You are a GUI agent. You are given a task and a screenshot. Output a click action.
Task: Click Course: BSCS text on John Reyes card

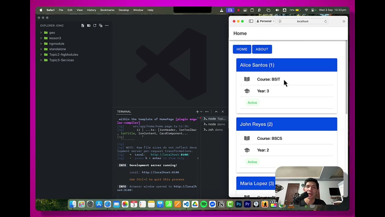[x=269, y=138]
